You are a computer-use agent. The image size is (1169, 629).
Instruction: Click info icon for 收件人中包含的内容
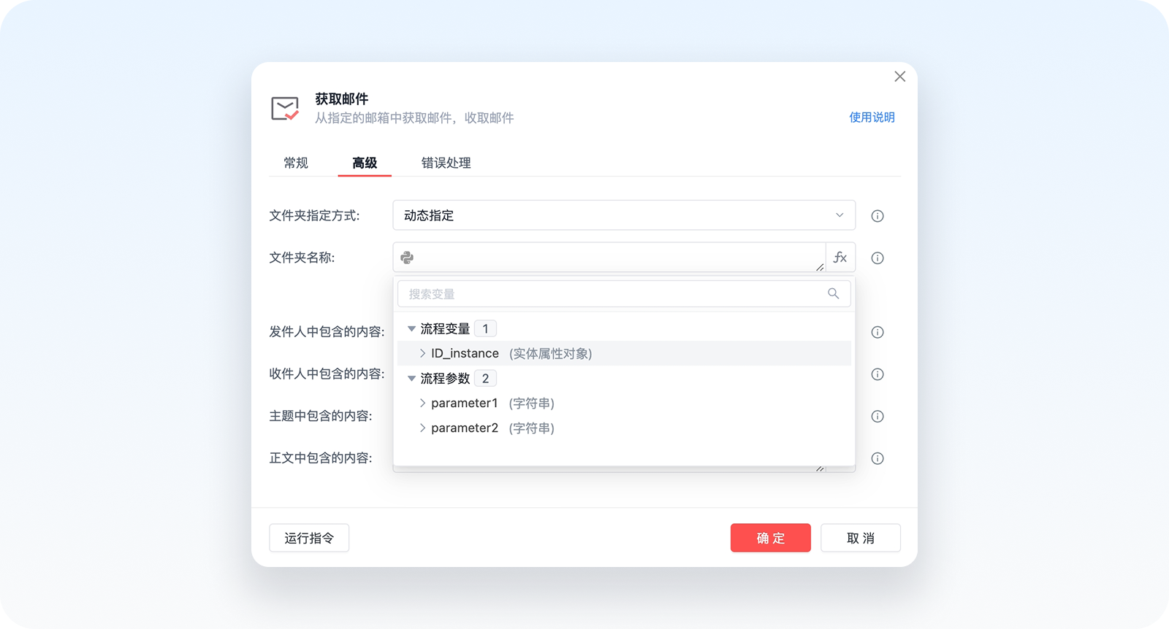tap(877, 374)
